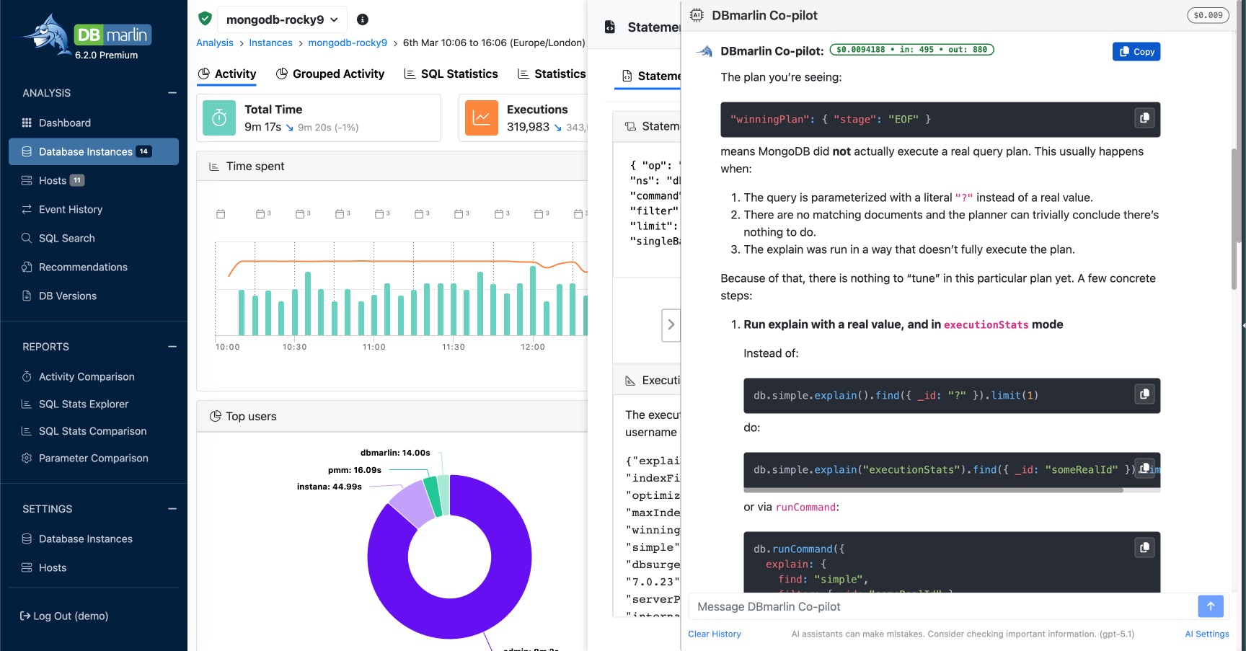
Task: Open DB Versions page
Action: pos(94,296)
